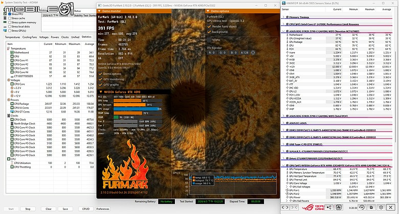399x214 pixels.
Task: Expand Memory Timings sensor group
Action: [283, 17]
